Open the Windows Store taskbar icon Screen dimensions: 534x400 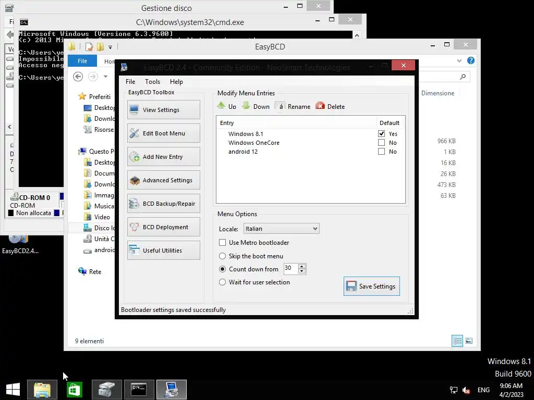click(x=74, y=390)
